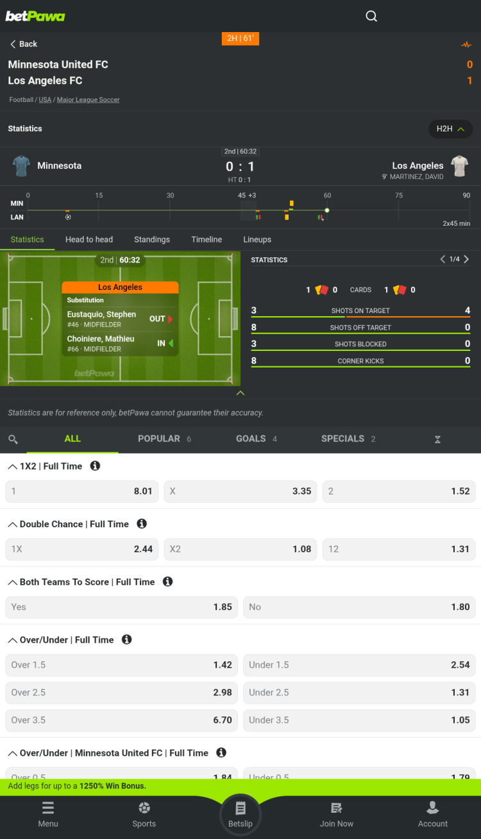Switch to Head to head tab
Viewport: 481px width, 839px height.
(x=89, y=239)
